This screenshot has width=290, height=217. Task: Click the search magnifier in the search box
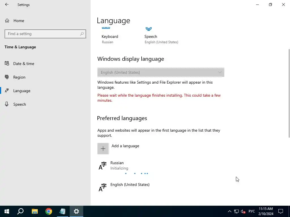[82, 34]
